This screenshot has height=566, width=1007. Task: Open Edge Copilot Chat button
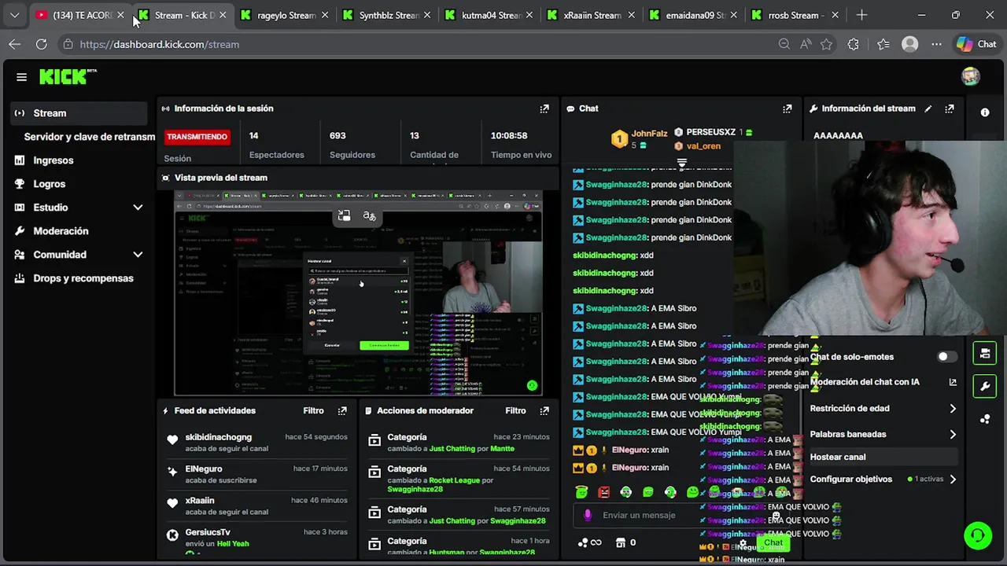click(976, 44)
